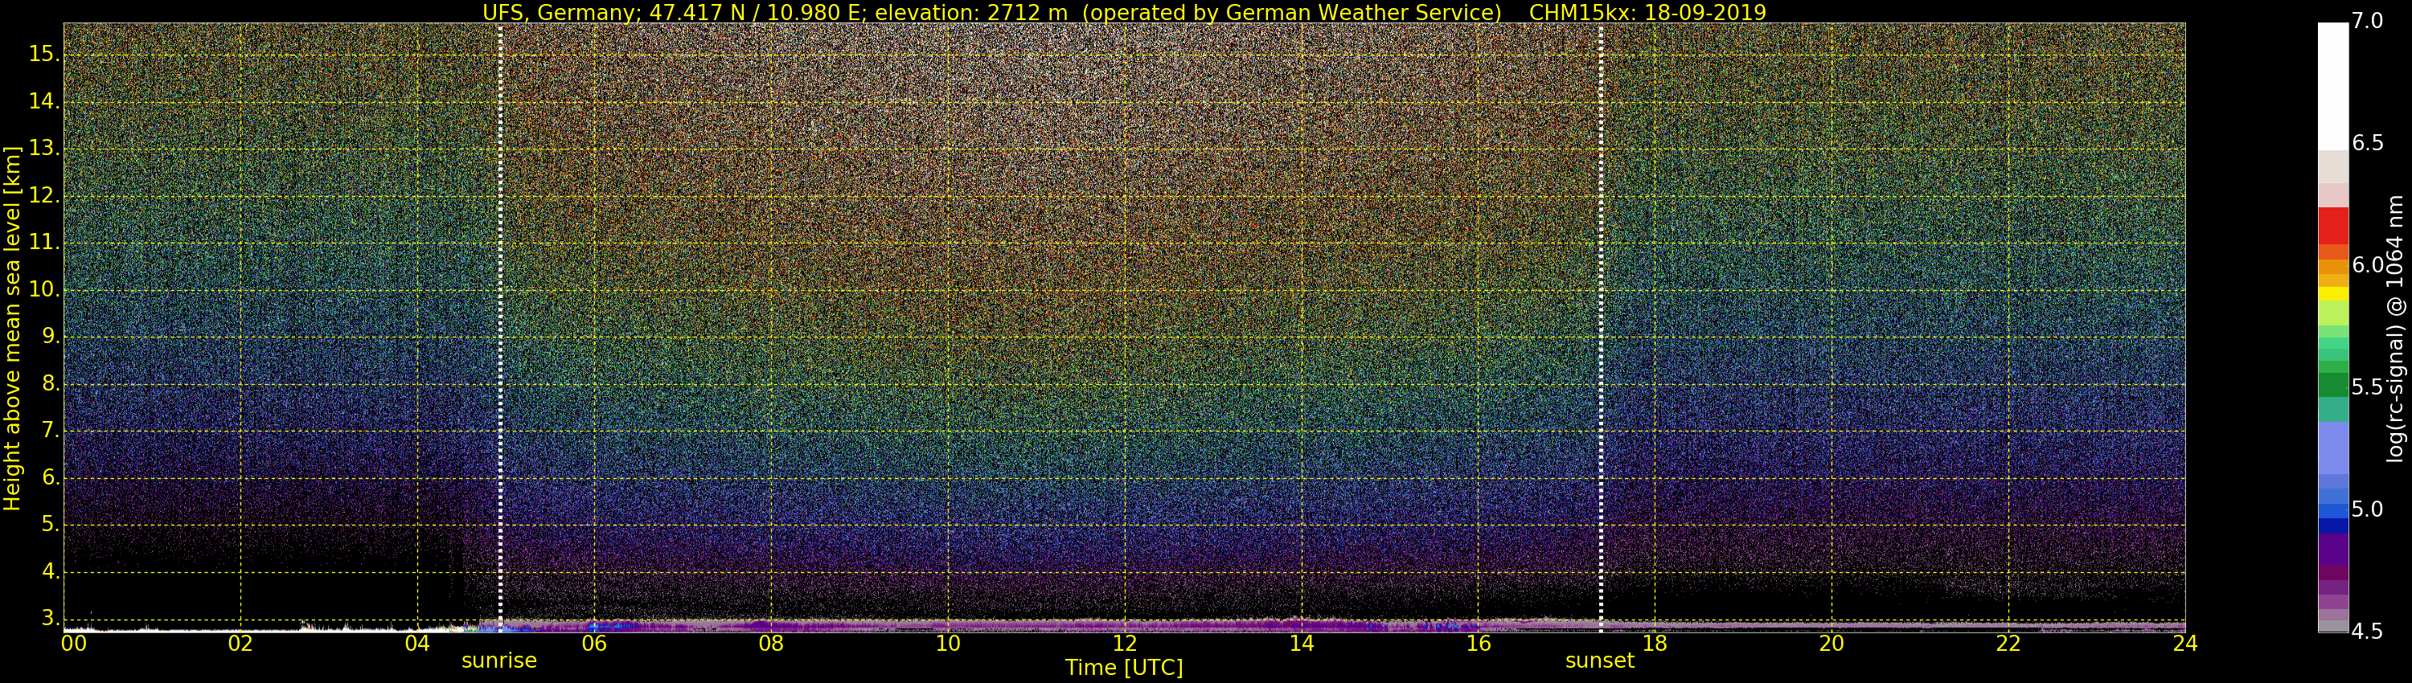Click the sunset label below the time axis
Viewport: 2412px width, 683px height.
pos(1599,661)
